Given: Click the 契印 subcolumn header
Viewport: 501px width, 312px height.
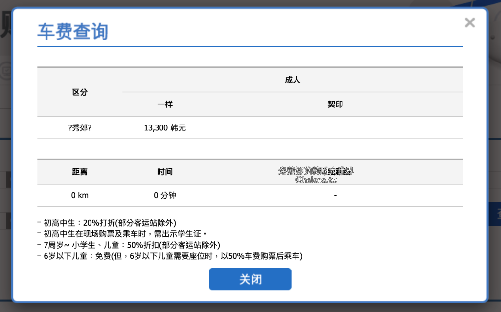Looking at the screenshot, I should tap(335, 104).
